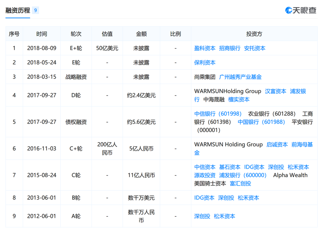The width and height of the screenshot is (324, 230).
Task: Open the 盈科资本 investor link
Action: (x=205, y=48)
